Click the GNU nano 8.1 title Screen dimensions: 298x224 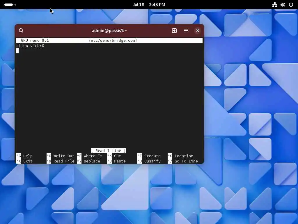pyautogui.click(x=35, y=40)
